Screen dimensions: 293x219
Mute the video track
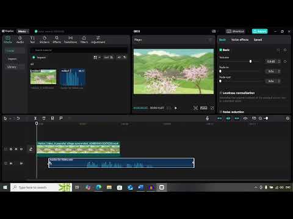(x=21, y=149)
